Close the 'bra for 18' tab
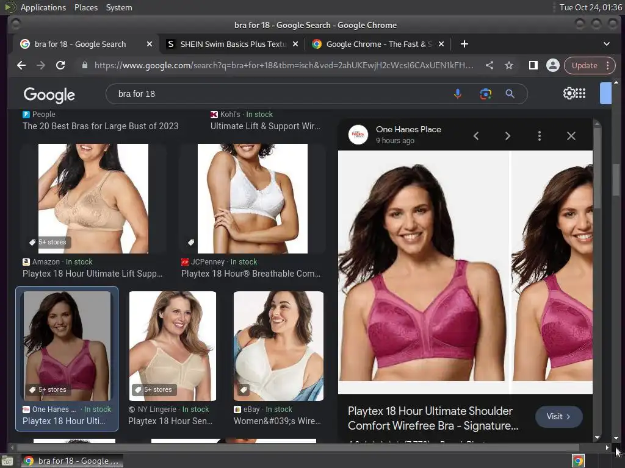 [x=150, y=44]
